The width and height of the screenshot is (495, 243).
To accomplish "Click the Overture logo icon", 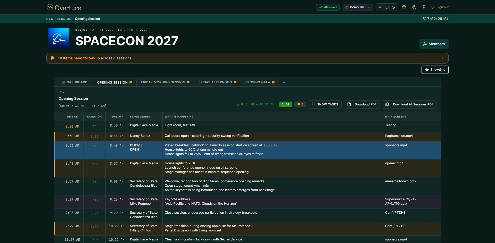I will click(50, 7).
